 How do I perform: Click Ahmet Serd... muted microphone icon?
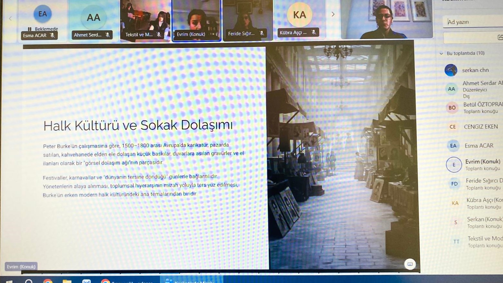coord(108,35)
